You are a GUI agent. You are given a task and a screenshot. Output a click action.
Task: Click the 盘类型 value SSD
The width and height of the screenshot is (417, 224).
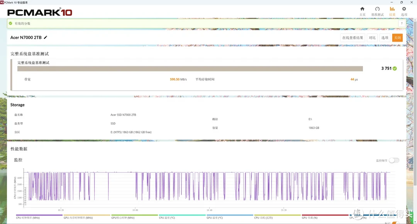113,123
